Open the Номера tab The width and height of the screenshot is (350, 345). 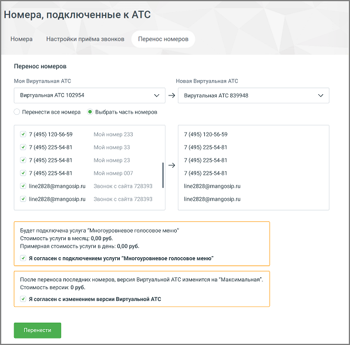pyautogui.click(x=21, y=39)
